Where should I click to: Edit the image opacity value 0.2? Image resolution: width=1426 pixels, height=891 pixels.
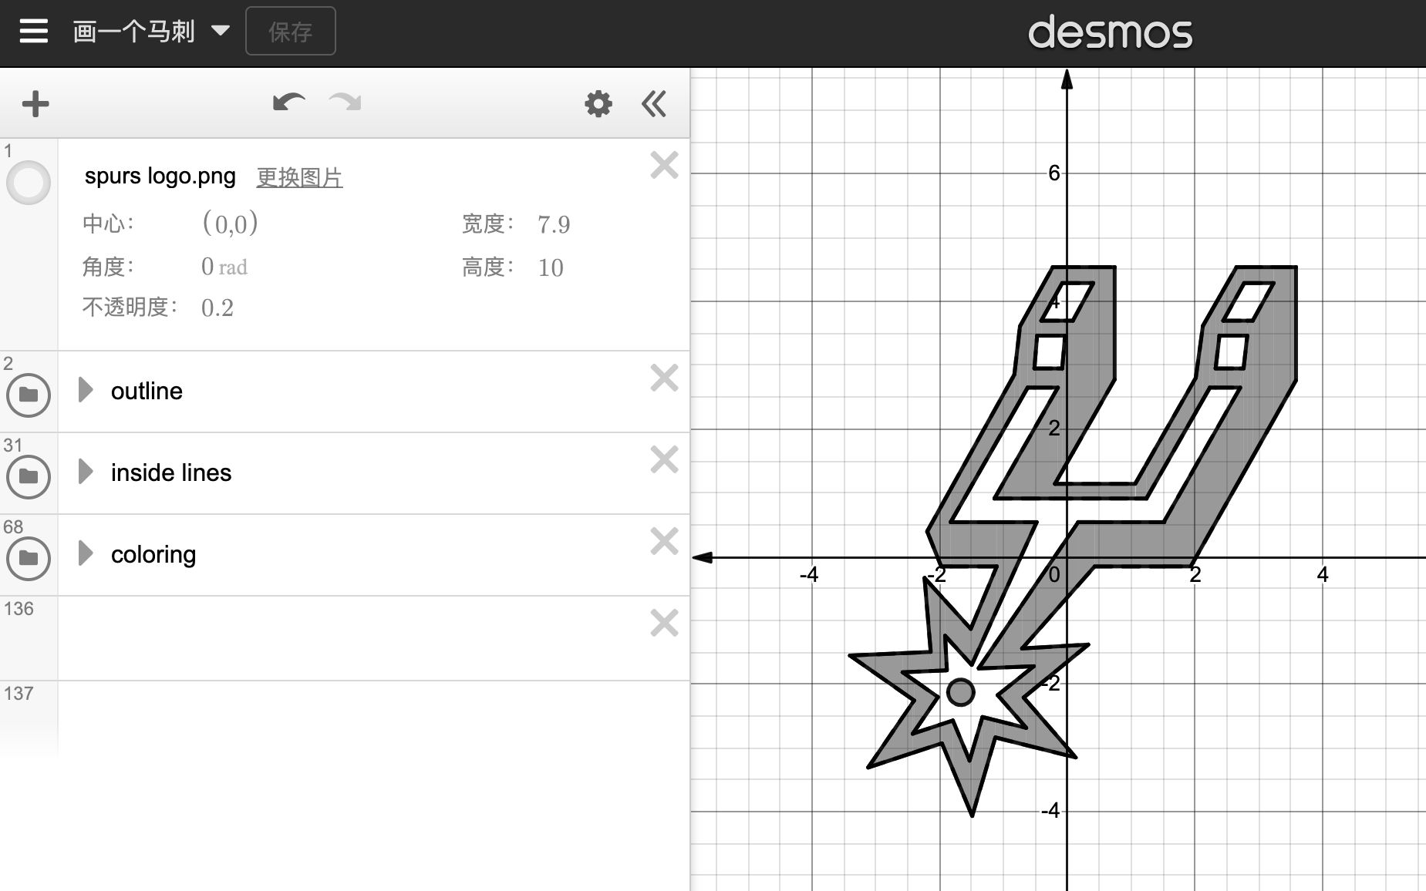217,308
